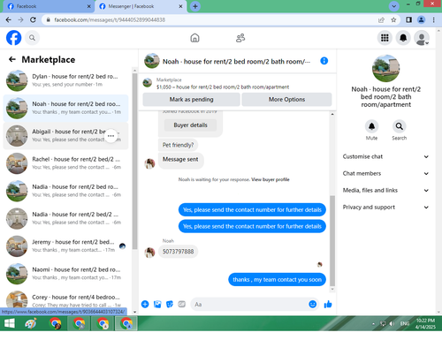Open Chrome profile icon
Viewport: 442px width, 340px height.
click(x=422, y=19)
